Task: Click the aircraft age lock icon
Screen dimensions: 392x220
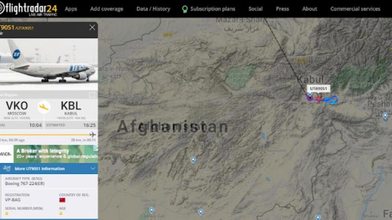Action: coord(61,213)
